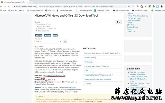Open the TheUnlockr bookmark
The height and width of the screenshot is (103, 165).
[65, 10]
